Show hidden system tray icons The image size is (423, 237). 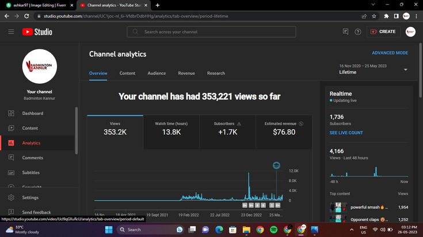(x=352, y=230)
